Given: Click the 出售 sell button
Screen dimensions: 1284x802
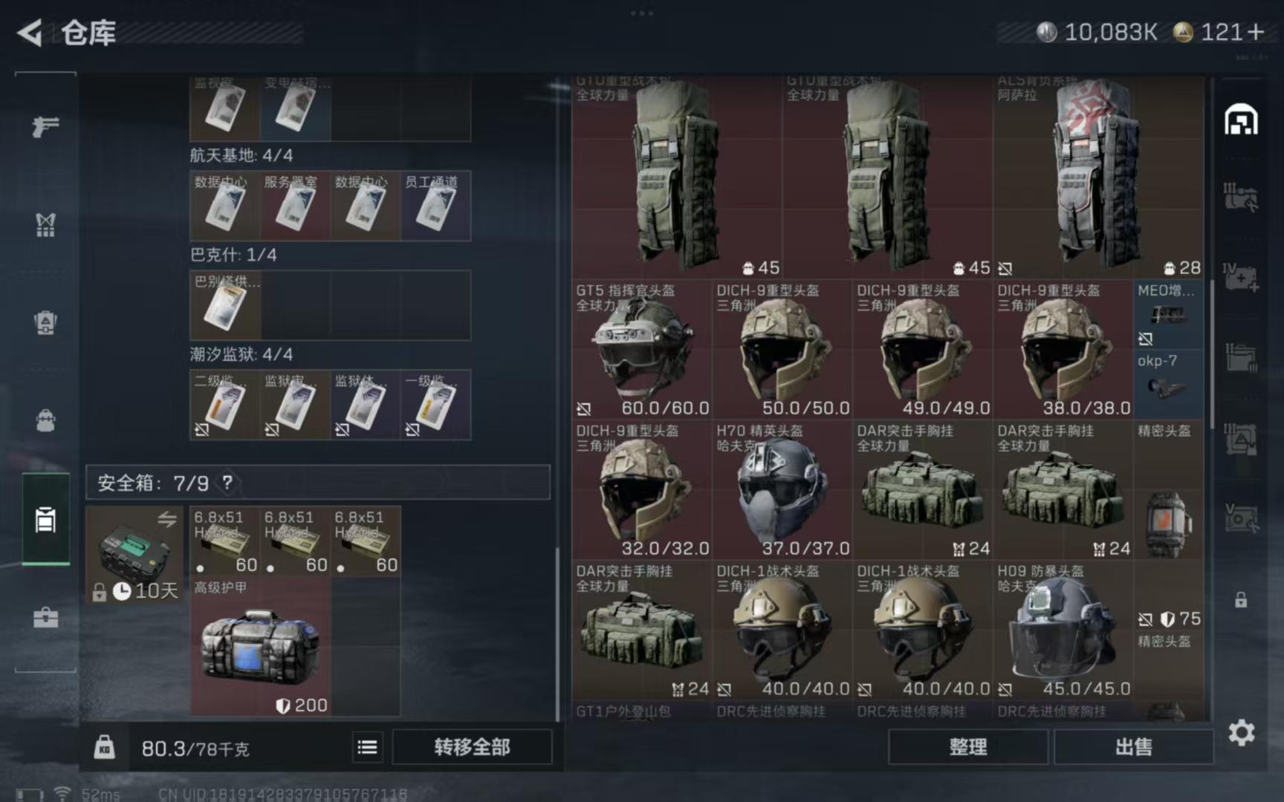Looking at the screenshot, I should [x=1133, y=746].
